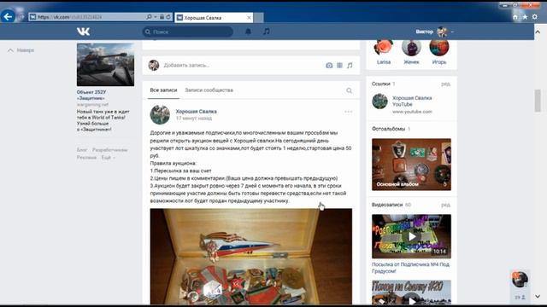Switch to Все записи tab
The height and width of the screenshot is (307, 547).
coord(163,90)
